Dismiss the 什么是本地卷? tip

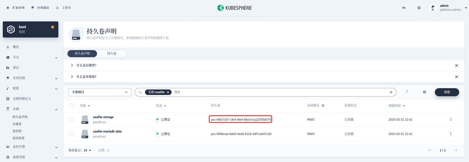click(x=457, y=77)
